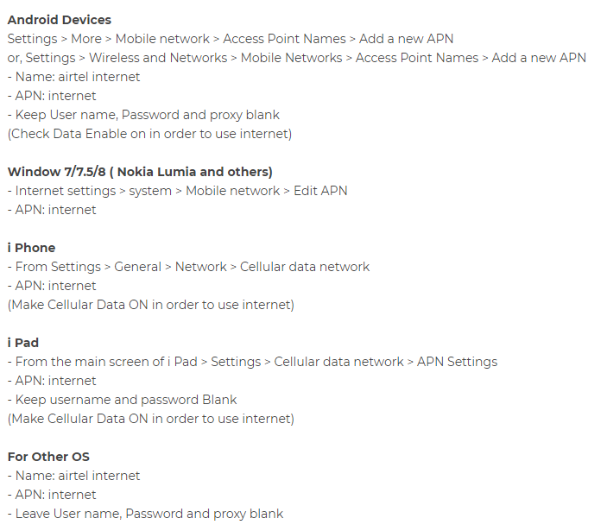607x531 pixels.
Task: Click 'Keep username and password Blank' line
Action: (x=123, y=400)
